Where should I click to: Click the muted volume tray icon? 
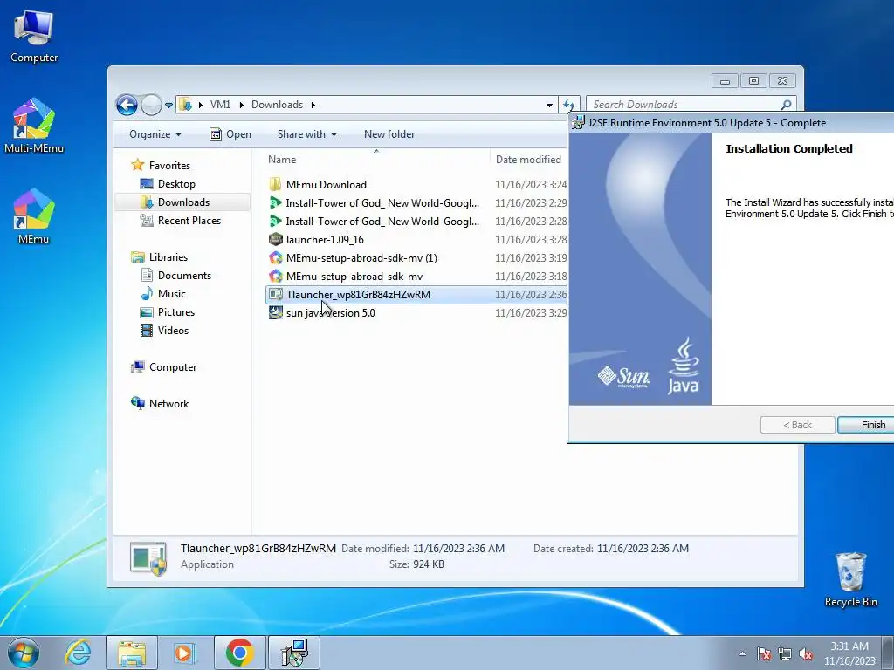pos(806,653)
